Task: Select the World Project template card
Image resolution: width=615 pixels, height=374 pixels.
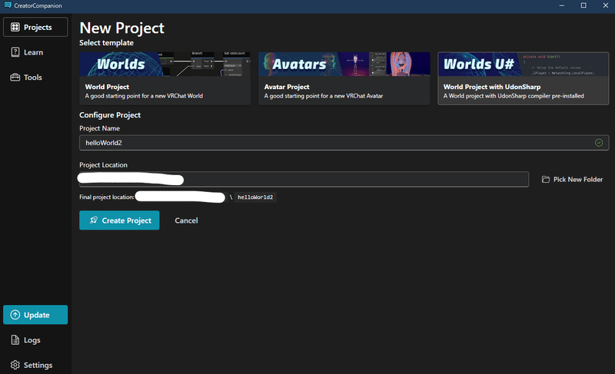Action: pos(165,78)
